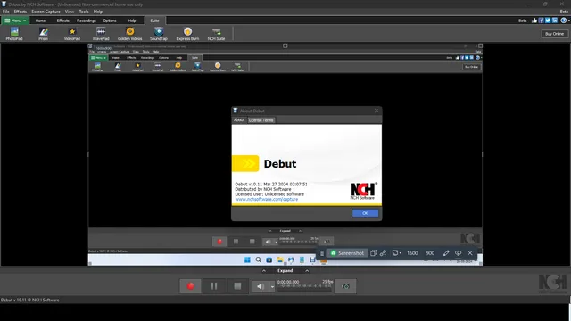Click the right chevron beside the main Expand label
571x321 pixels.
307,271
